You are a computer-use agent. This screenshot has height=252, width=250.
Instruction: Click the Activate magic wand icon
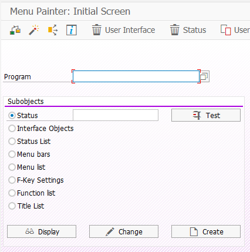[x=34, y=30]
